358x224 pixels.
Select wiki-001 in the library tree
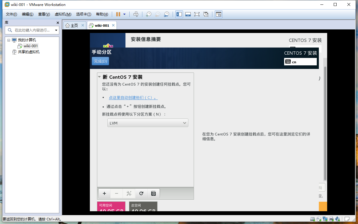tap(31, 46)
